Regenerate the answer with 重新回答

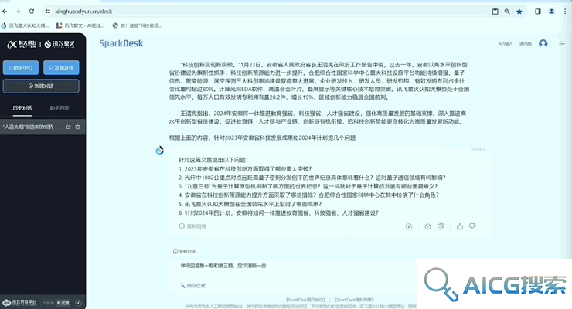click(192, 226)
